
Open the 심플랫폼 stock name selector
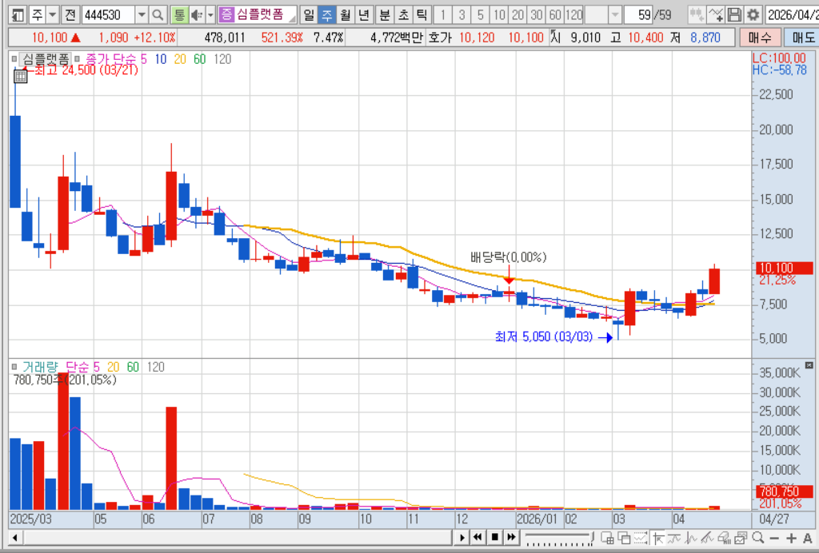coord(258,14)
